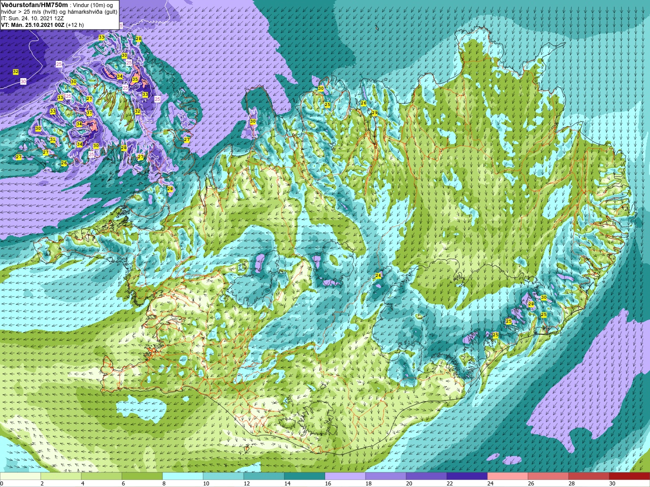Click the number 10 on the colour scale
The height and width of the screenshot is (487, 650).
206,483
